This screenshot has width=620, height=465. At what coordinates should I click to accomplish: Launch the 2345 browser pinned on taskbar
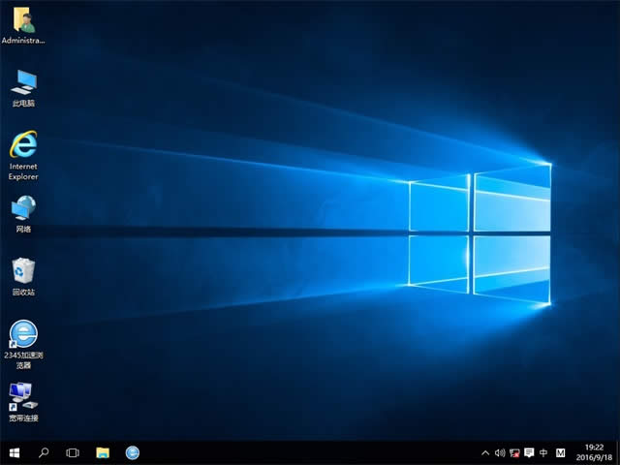click(133, 452)
